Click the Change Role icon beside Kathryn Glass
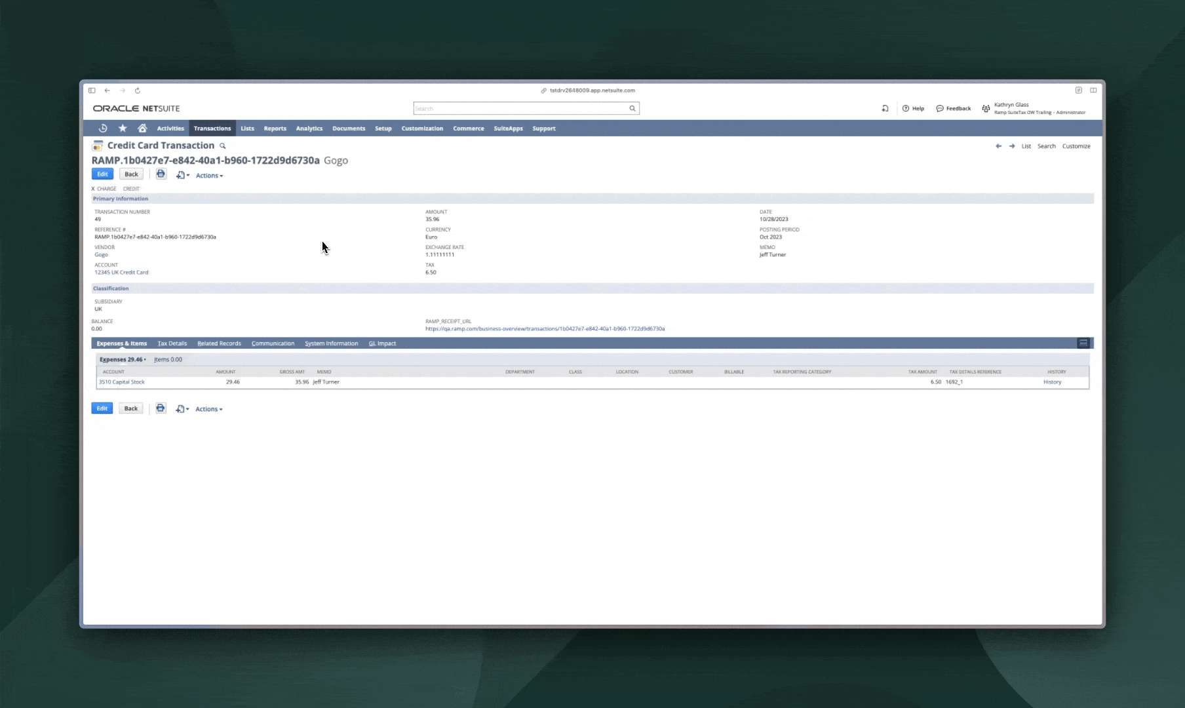Viewport: 1185px width, 708px height. [x=986, y=108]
